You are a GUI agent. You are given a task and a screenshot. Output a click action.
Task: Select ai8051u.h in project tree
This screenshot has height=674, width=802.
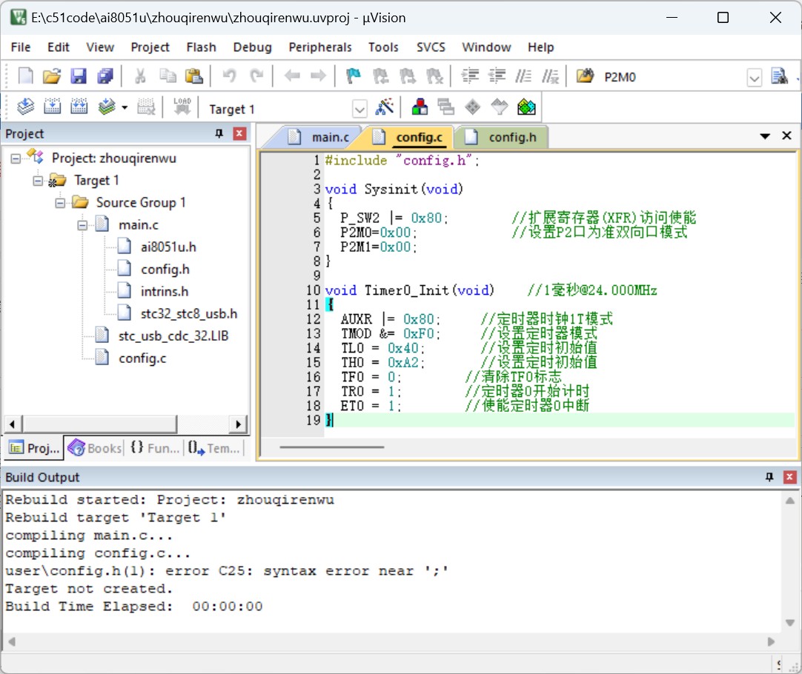pos(168,247)
